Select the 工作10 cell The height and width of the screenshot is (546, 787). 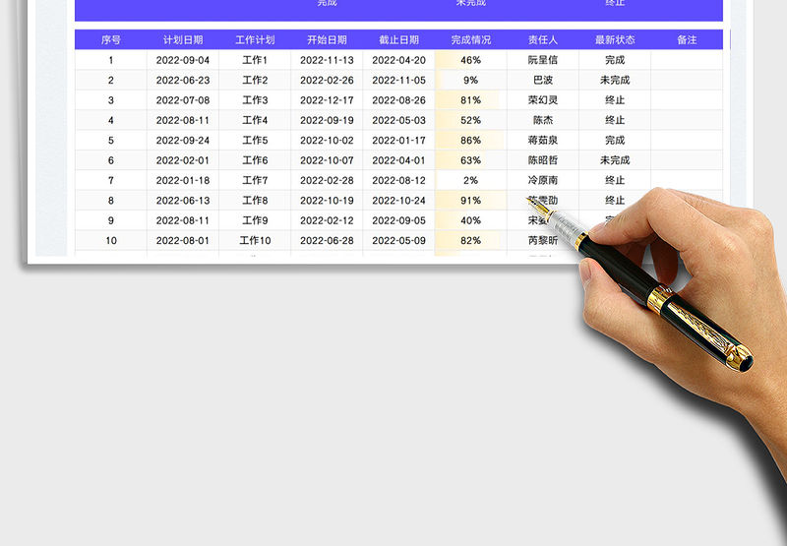[255, 241]
